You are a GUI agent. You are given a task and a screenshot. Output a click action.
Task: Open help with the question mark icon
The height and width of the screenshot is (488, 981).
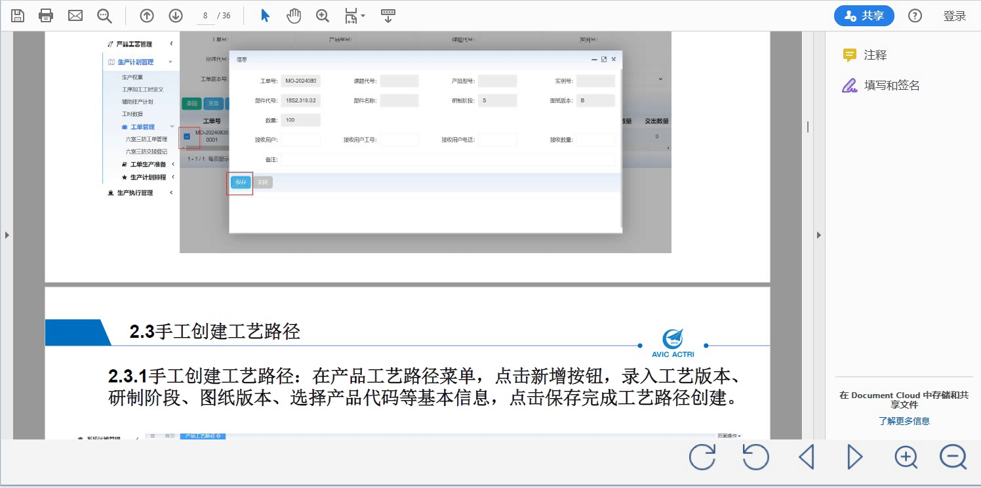point(915,15)
